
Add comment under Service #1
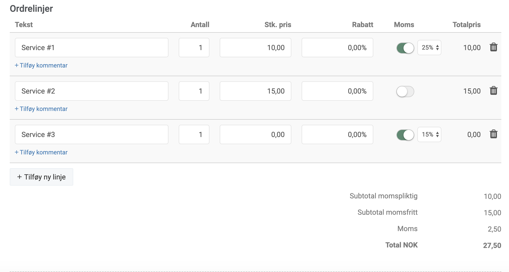click(41, 65)
